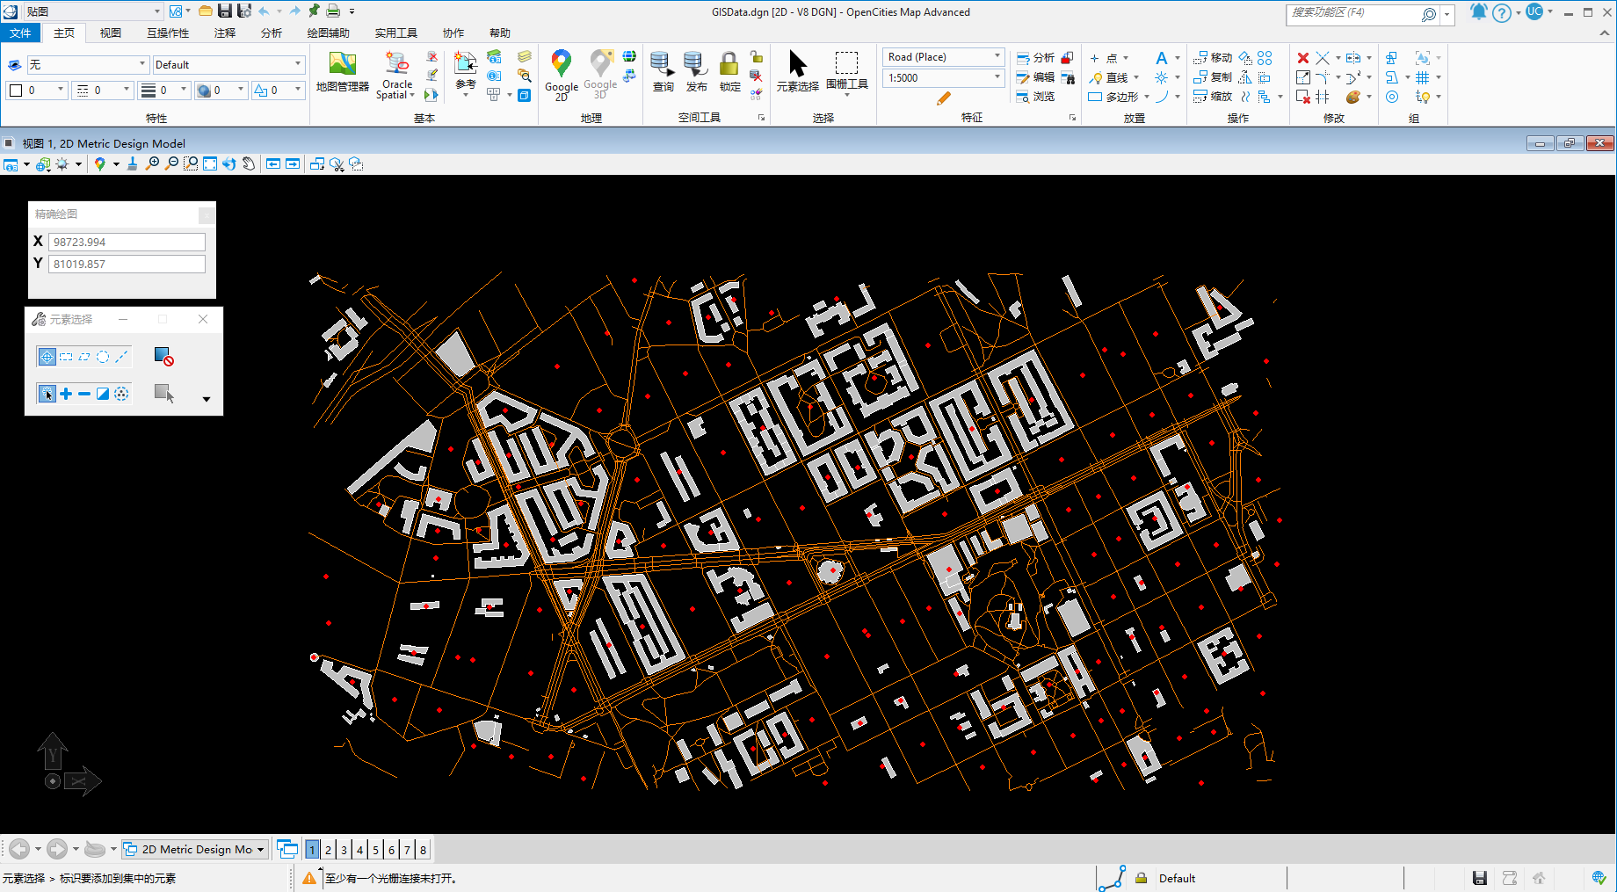Enable subtract selection mode in 元素选择 panel
1617x892 pixels.
[x=83, y=394]
